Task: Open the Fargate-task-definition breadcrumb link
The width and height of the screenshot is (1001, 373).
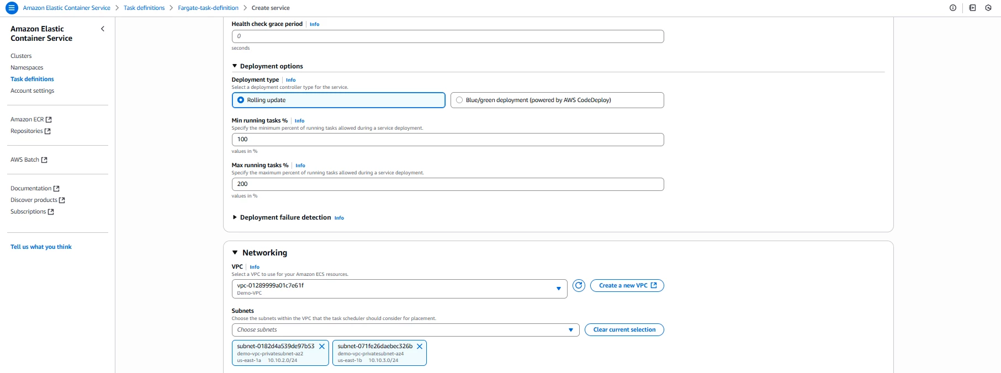Action: [x=208, y=8]
